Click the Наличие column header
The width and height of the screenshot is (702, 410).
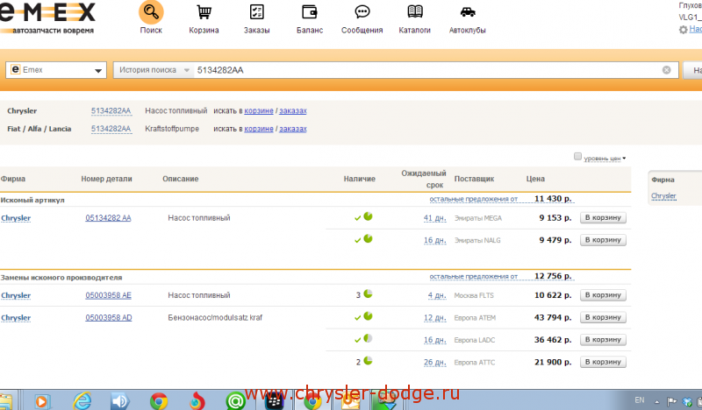pos(360,179)
